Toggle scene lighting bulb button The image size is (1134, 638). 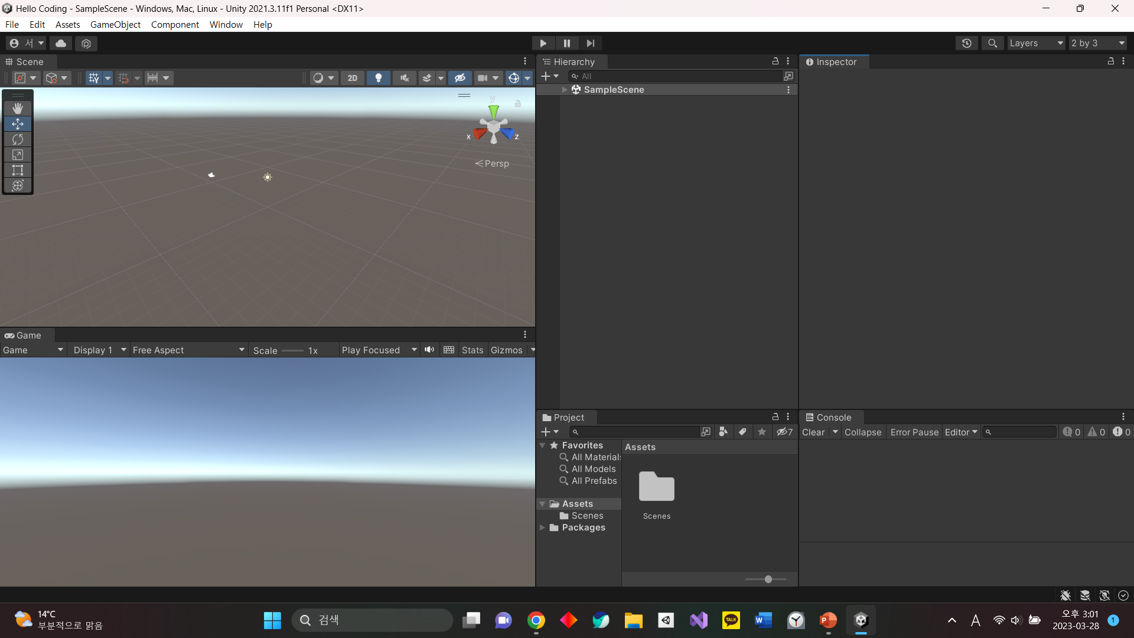coord(379,78)
